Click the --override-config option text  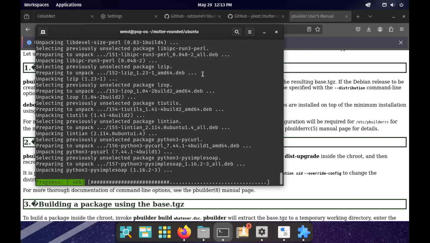tap(322, 173)
